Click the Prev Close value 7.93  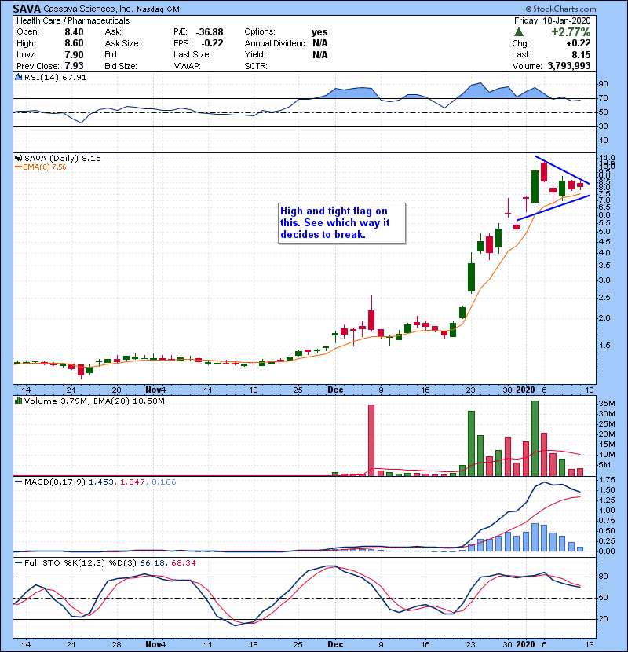tap(74, 66)
